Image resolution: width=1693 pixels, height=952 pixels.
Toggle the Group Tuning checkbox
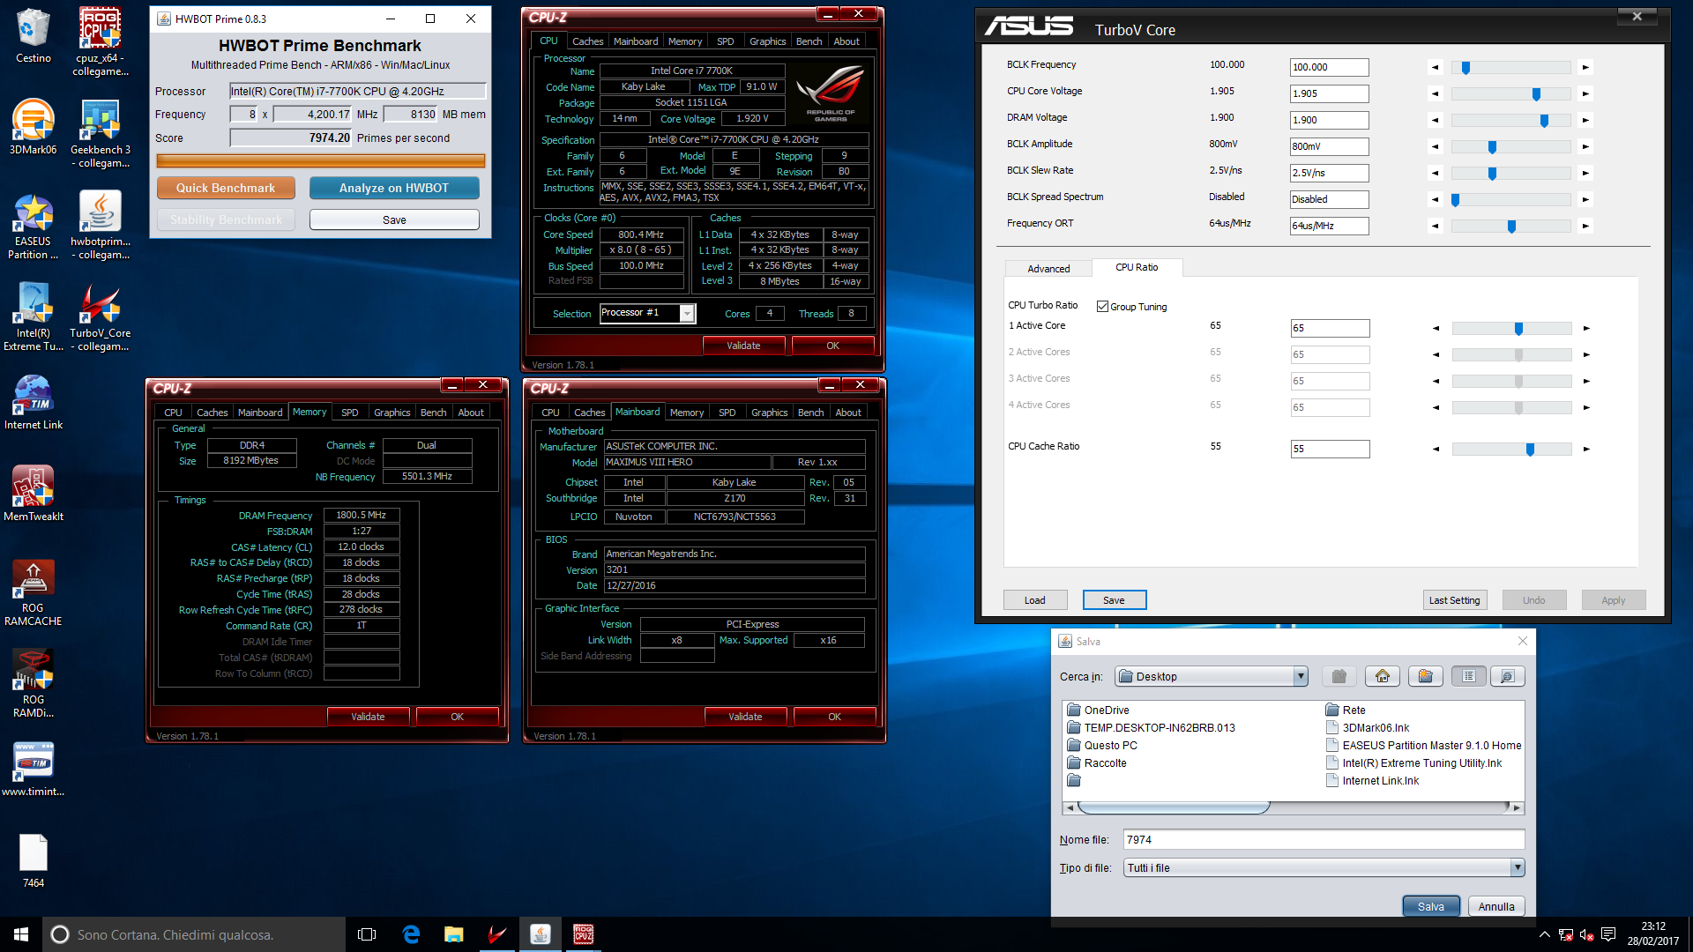(1102, 307)
